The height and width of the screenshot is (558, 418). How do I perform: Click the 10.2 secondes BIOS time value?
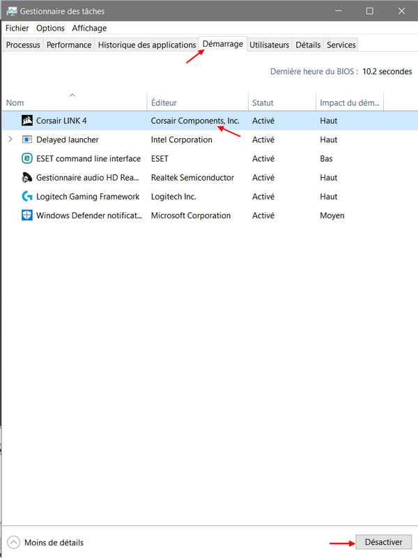(387, 72)
